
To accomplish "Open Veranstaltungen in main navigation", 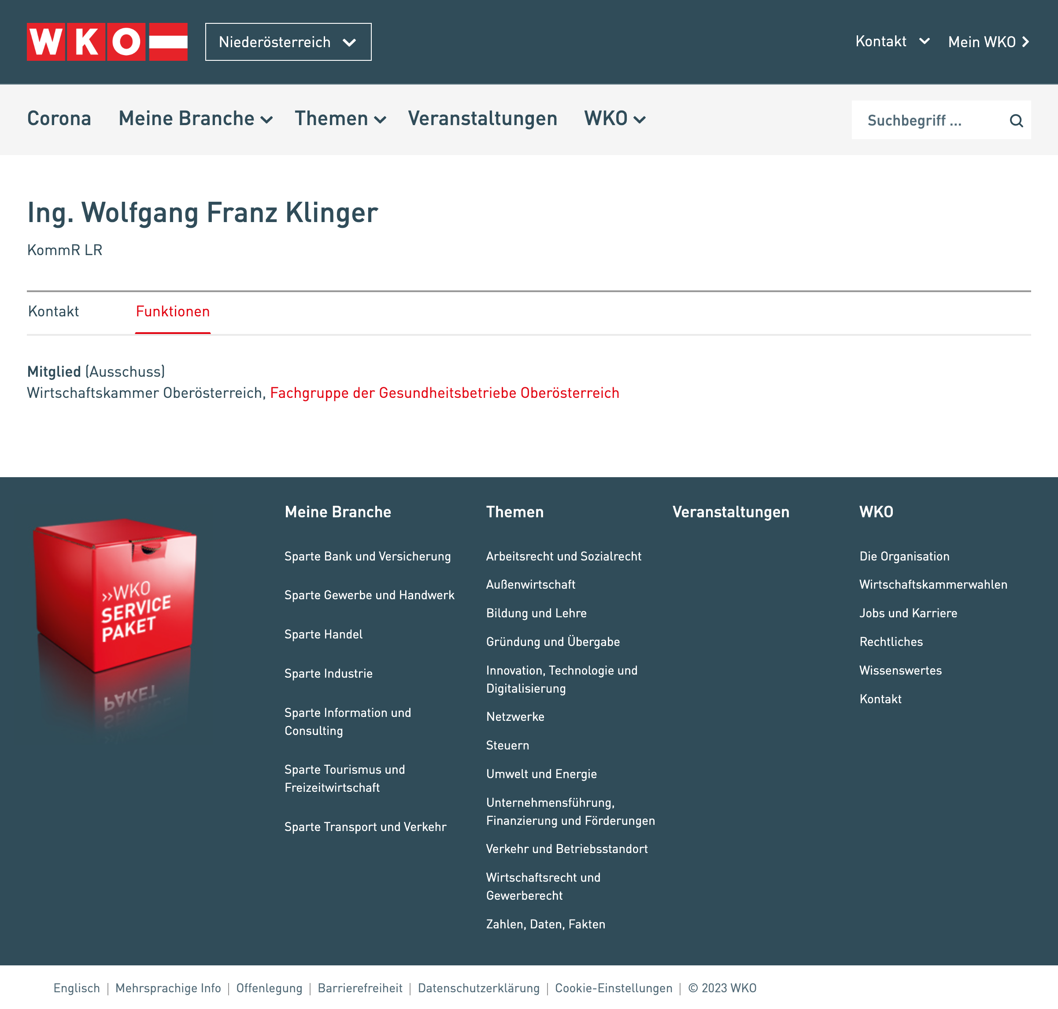I will click(482, 119).
